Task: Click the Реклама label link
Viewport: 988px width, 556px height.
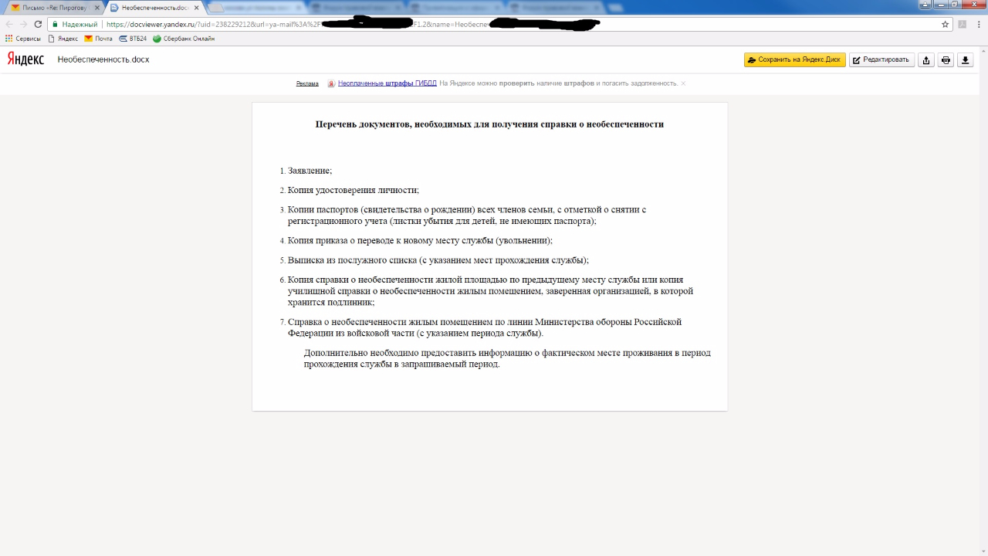Action: pos(307,83)
